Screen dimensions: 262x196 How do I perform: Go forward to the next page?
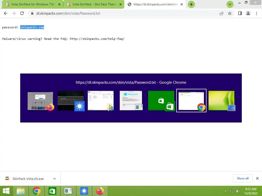click(14, 13)
